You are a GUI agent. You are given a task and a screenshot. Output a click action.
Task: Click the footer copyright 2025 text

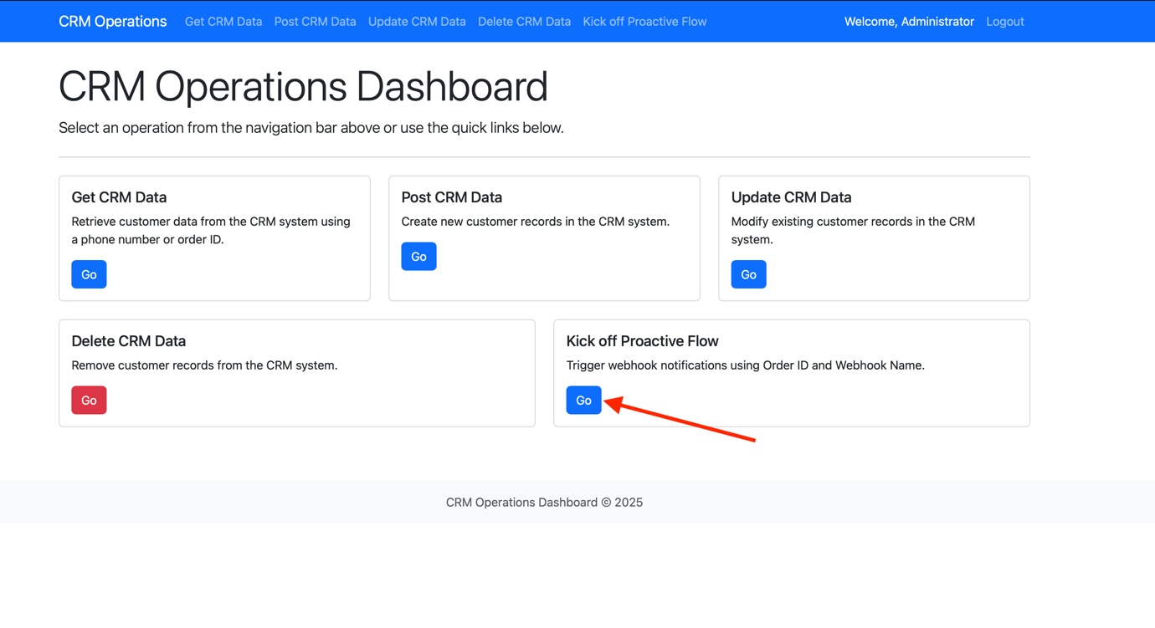544,503
